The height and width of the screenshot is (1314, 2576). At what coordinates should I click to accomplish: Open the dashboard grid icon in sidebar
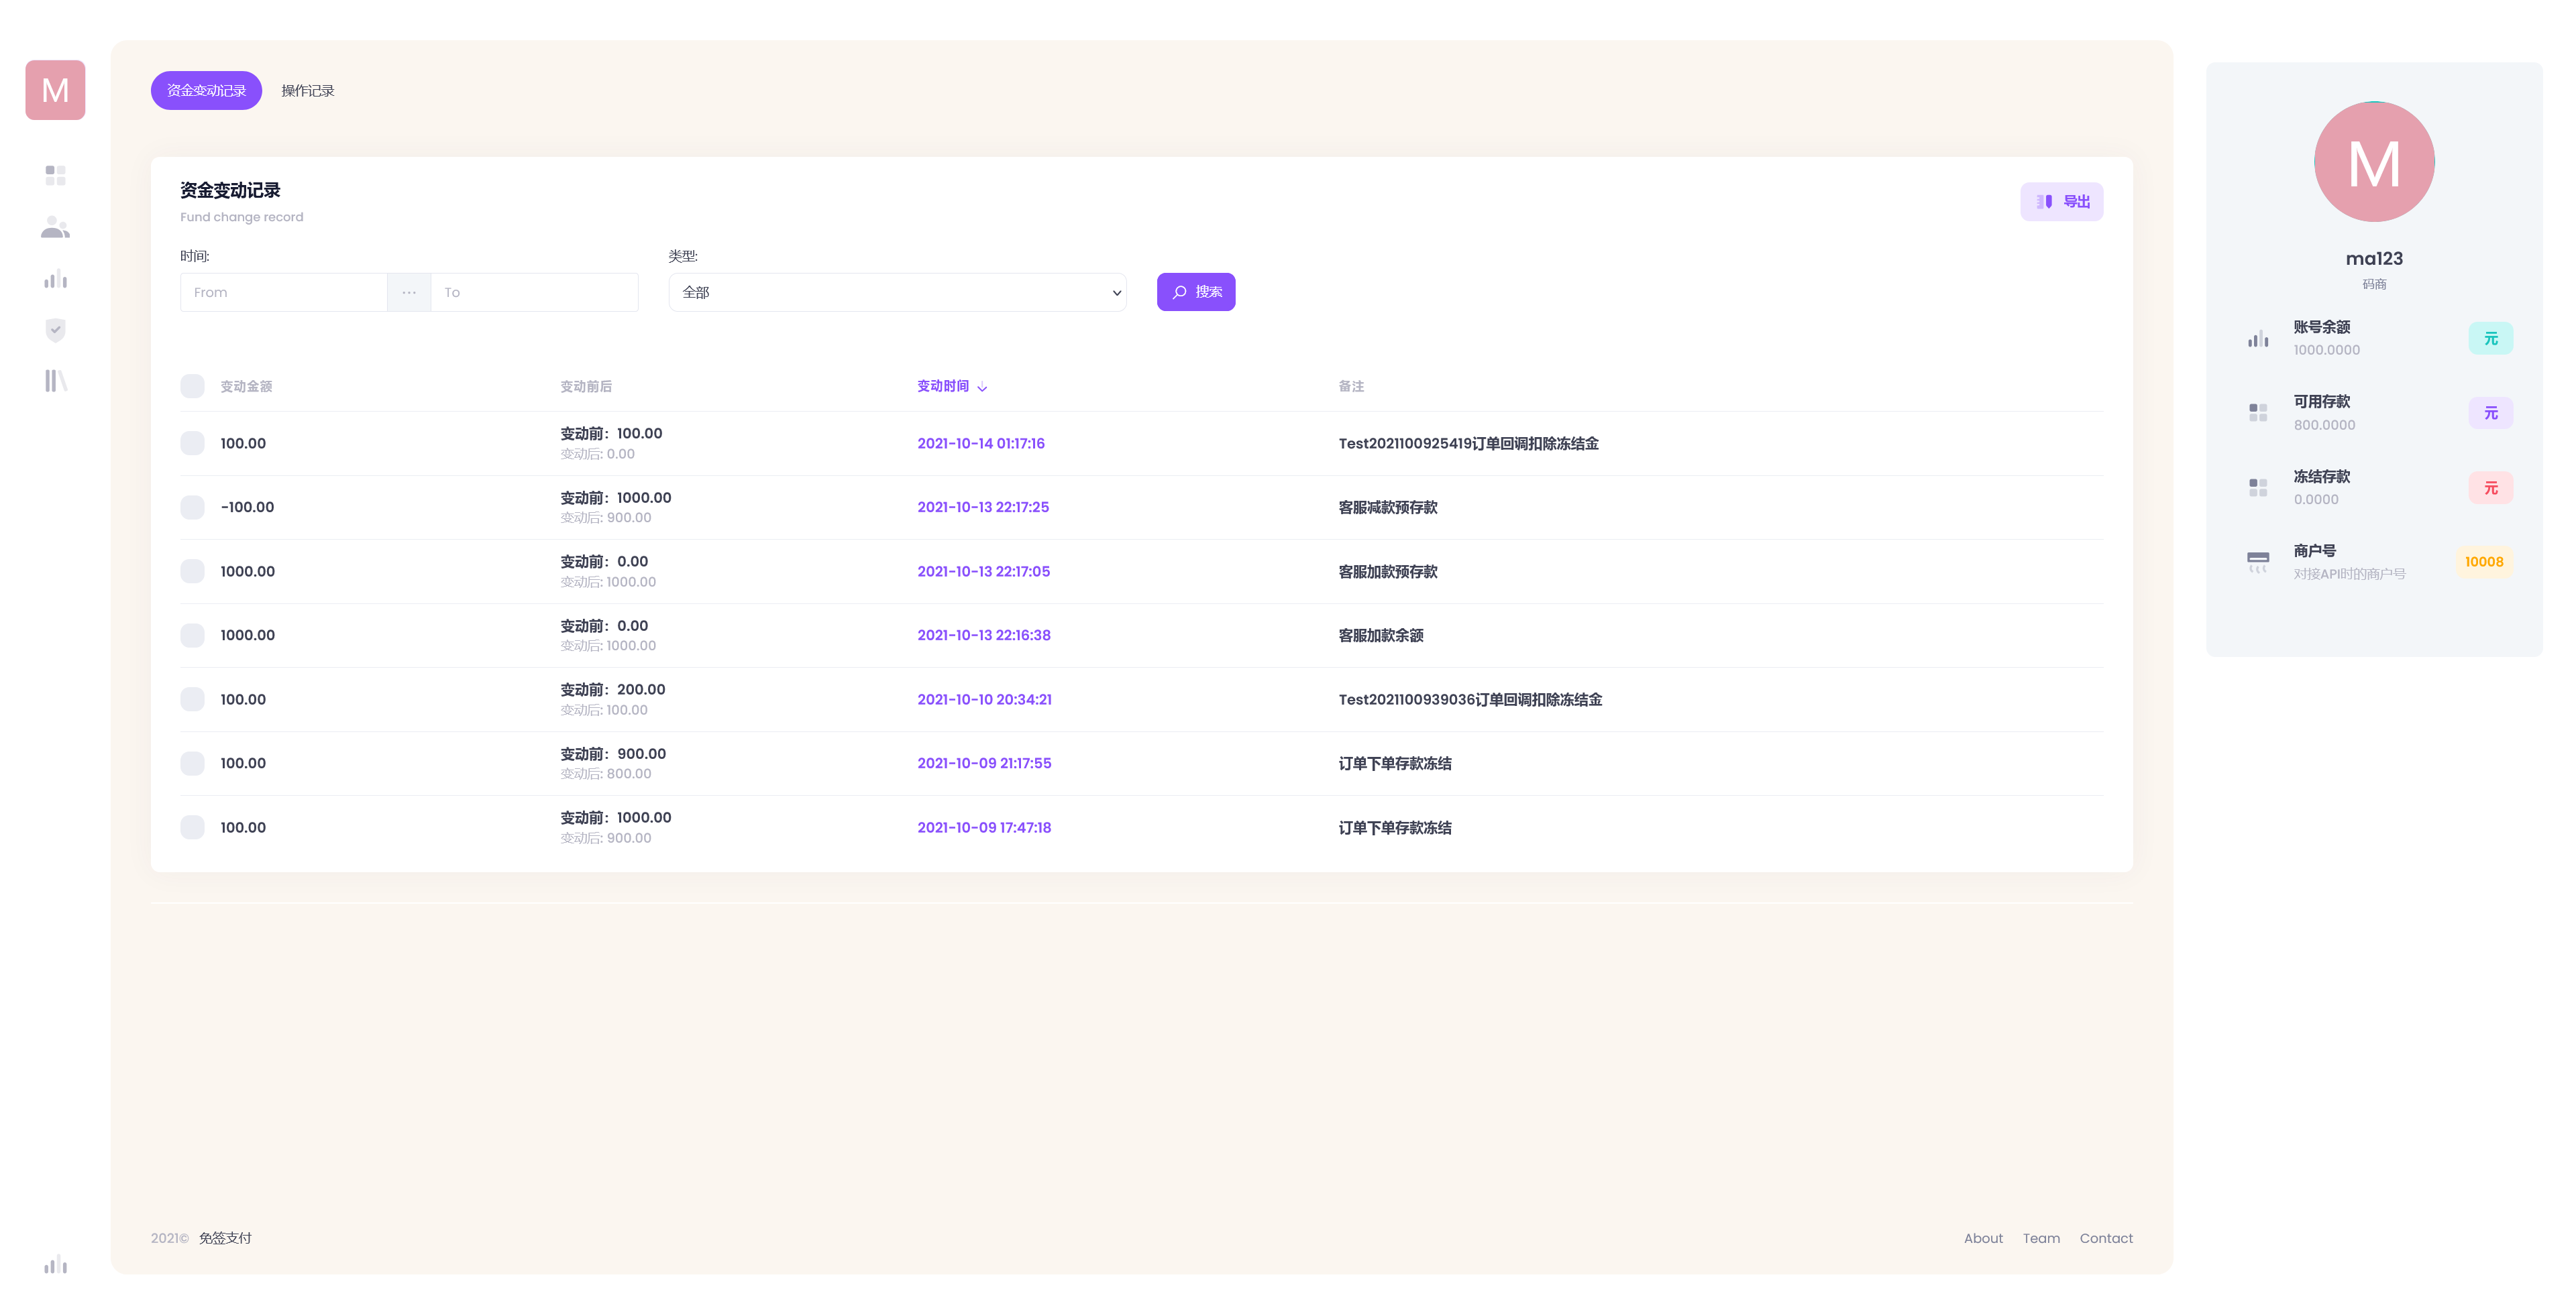click(x=56, y=176)
